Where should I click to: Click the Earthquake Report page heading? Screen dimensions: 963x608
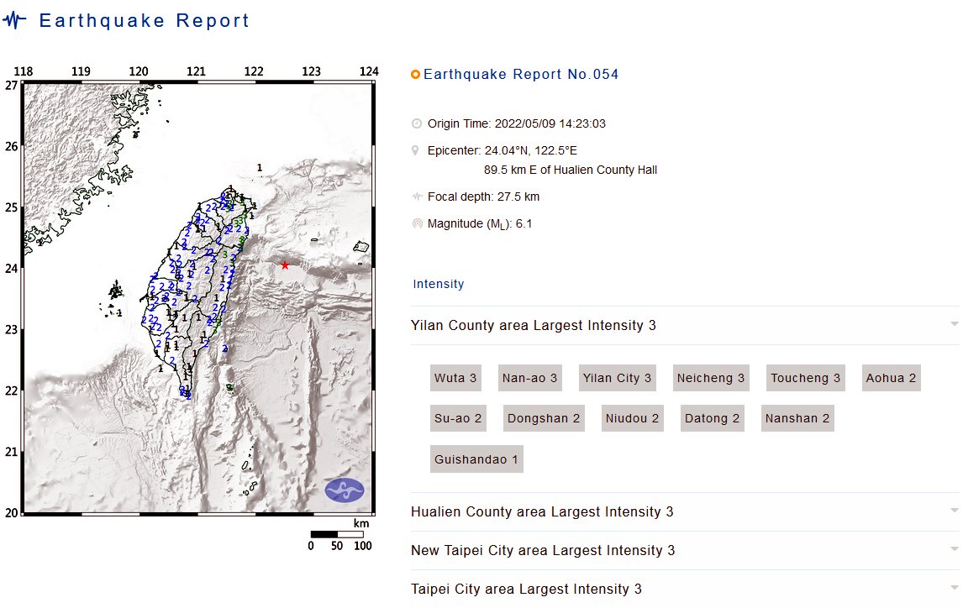tap(145, 20)
